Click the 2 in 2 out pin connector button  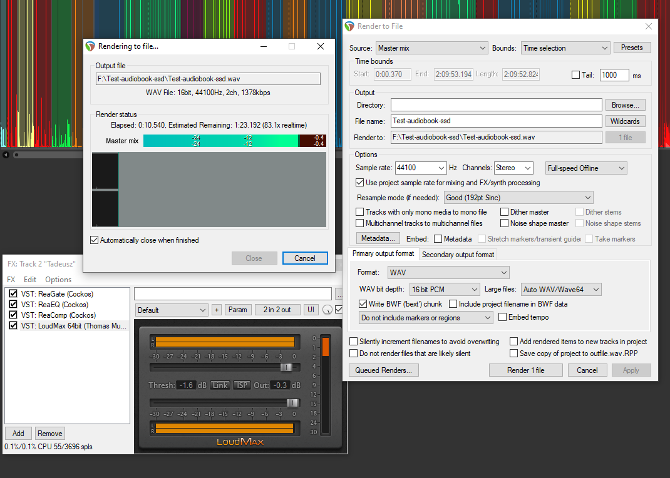coord(277,310)
